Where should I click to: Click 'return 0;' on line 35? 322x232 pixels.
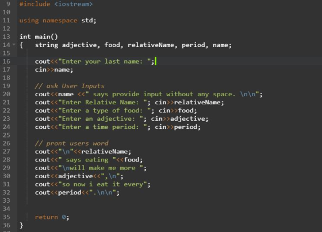(x=52, y=217)
